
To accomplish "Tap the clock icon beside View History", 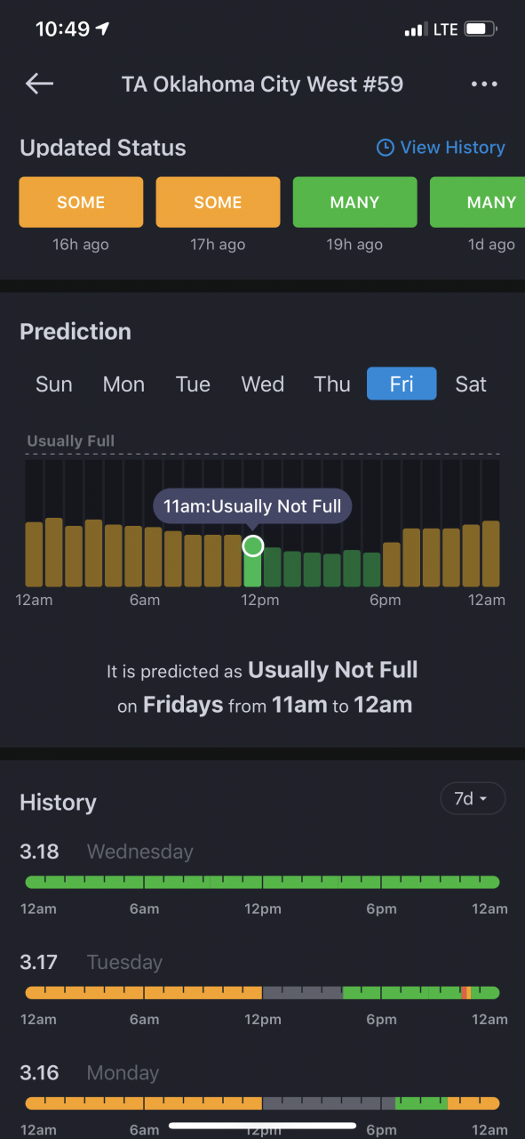I will (x=385, y=148).
